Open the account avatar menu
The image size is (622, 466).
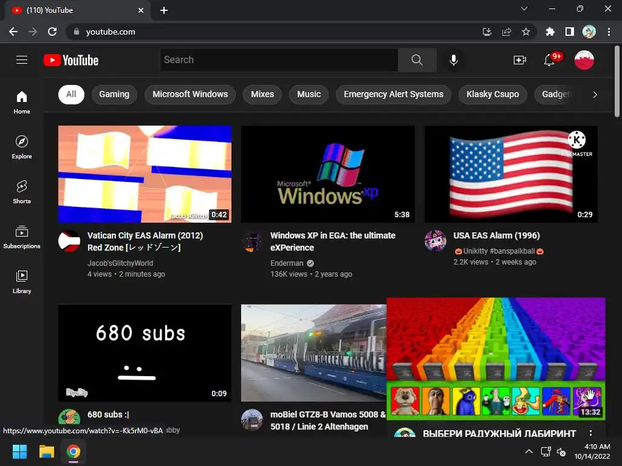584,60
